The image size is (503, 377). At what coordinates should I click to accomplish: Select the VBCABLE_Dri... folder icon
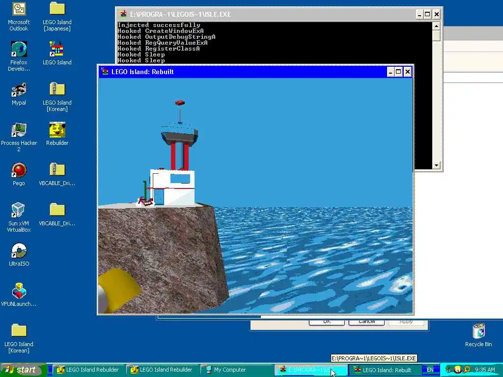coord(57,215)
